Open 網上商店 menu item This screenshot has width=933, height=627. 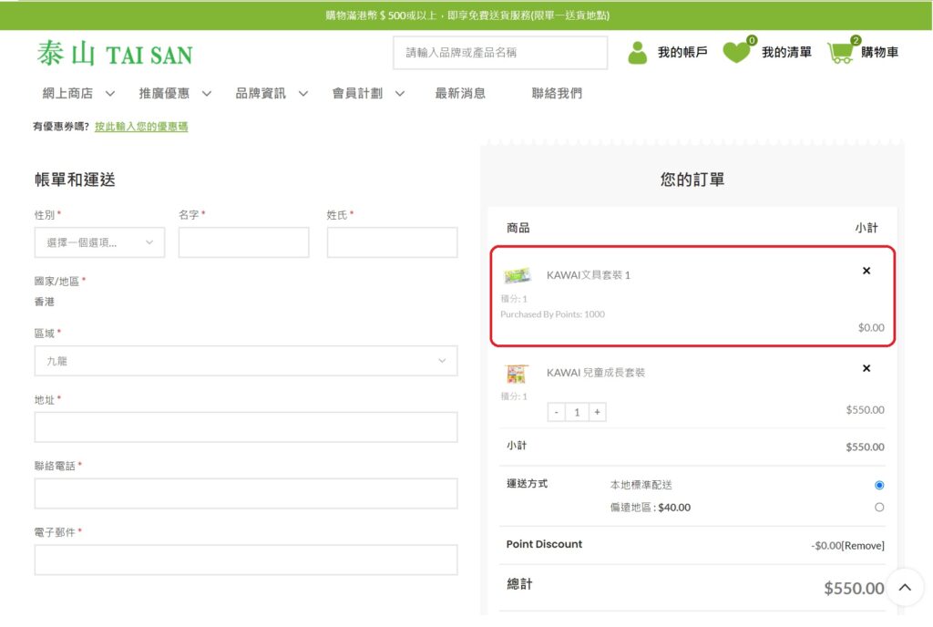pyautogui.click(x=67, y=93)
